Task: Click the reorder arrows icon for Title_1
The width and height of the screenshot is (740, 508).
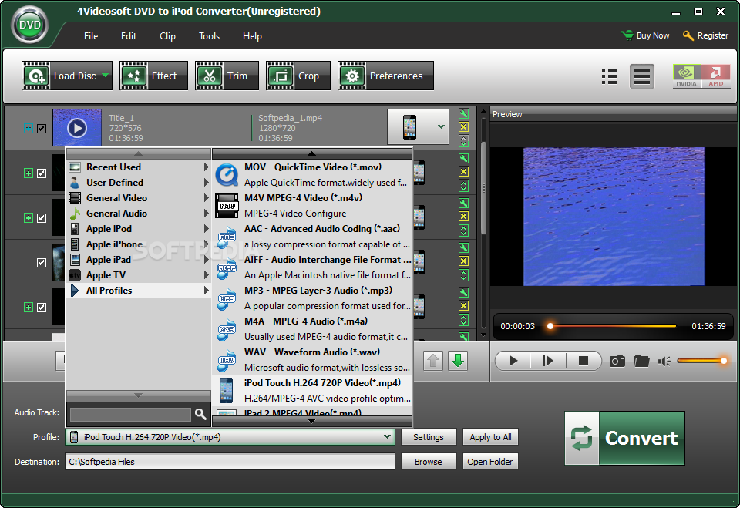Action: pyautogui.click(x=463, y=141)
